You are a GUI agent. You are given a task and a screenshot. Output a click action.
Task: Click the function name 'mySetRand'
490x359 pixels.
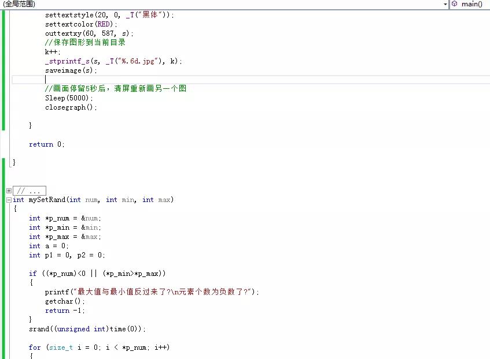pos(47,200)
